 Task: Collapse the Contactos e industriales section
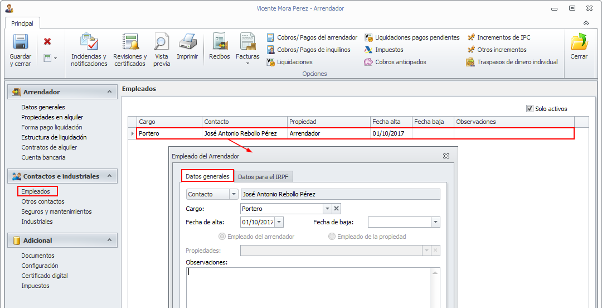(x=109, y=176)
